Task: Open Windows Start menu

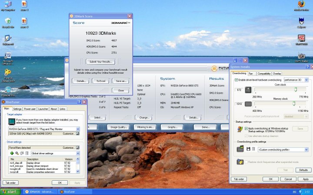Action: tap(10, 192)
